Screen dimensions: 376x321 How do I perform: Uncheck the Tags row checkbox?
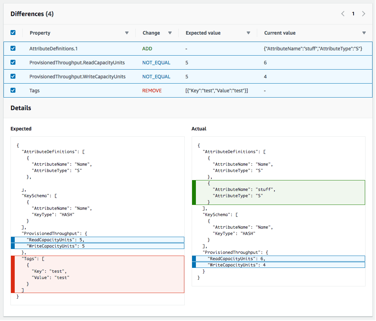point(13,90)
